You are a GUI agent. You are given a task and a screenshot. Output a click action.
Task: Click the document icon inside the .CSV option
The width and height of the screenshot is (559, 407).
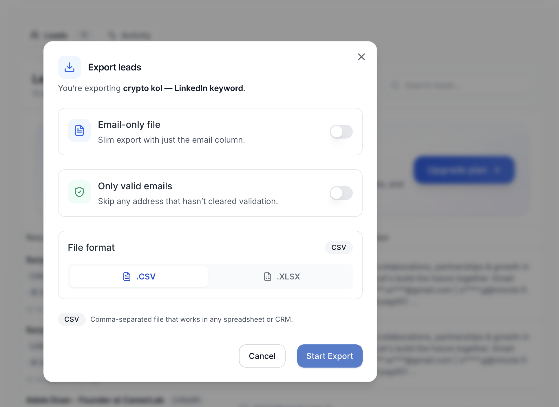pos(127,276)
